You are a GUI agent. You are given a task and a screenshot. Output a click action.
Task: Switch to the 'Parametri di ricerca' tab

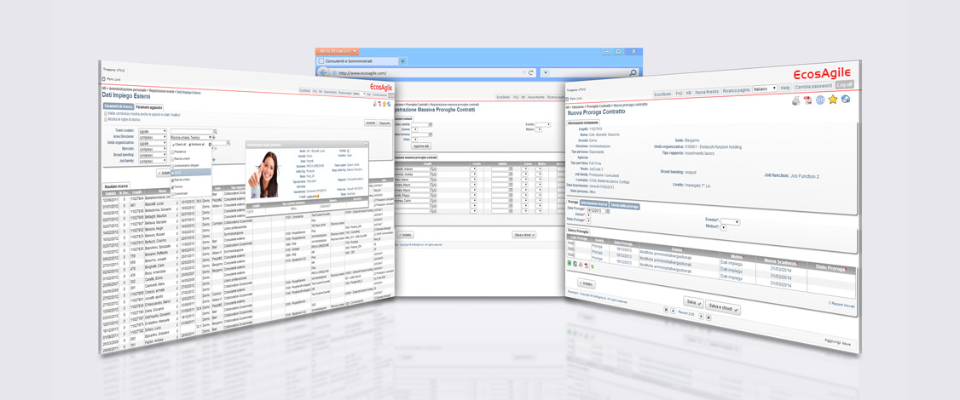[x=119, y=106]
